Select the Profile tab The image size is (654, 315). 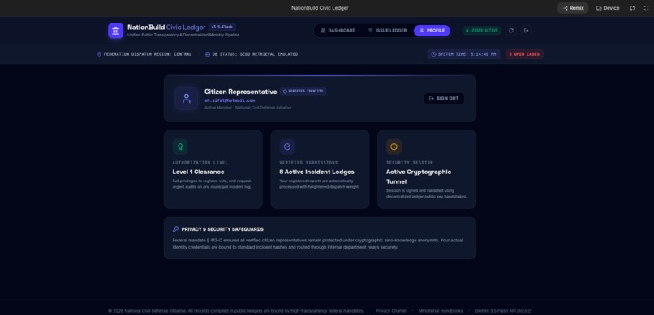tap(432, 31)
